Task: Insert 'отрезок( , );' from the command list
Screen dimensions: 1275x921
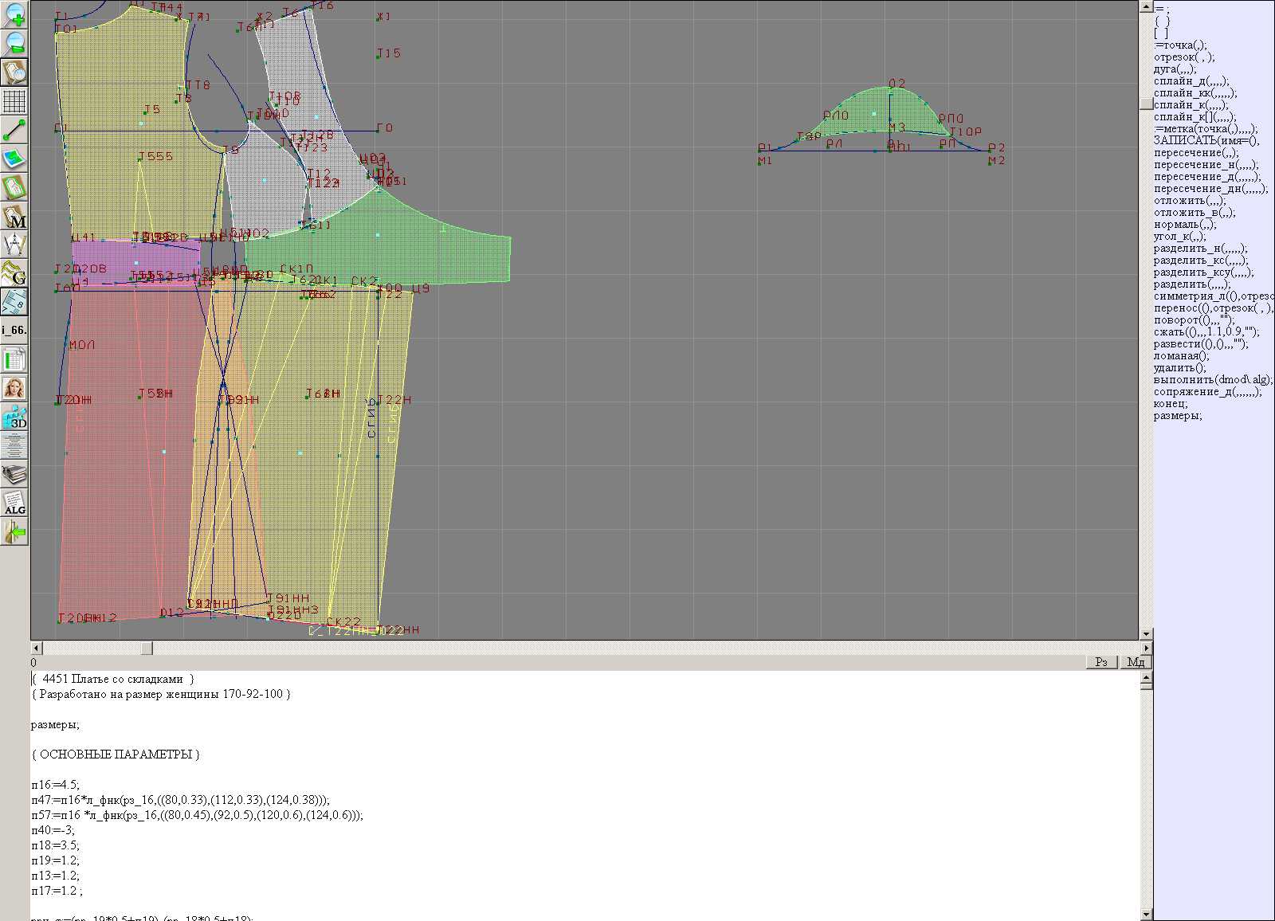Action: (1183, 57)
